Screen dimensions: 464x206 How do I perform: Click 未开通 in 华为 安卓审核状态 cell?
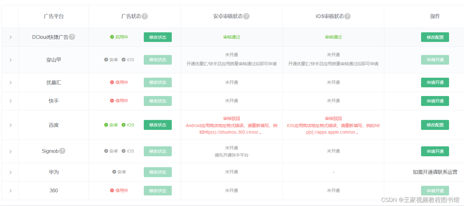[x=232, y=172]
